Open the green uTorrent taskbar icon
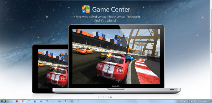 pyautogui.click(x=66, y=101)
